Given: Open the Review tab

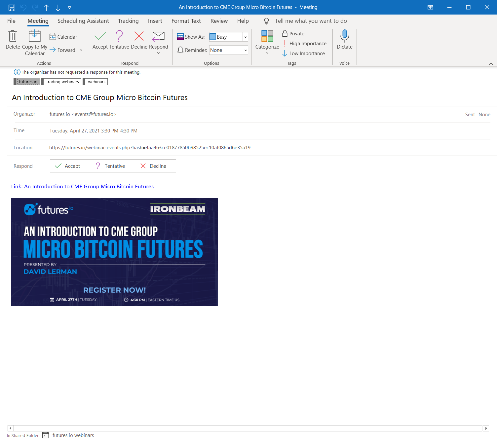Looking at the screenshot, I should [219, 21].
